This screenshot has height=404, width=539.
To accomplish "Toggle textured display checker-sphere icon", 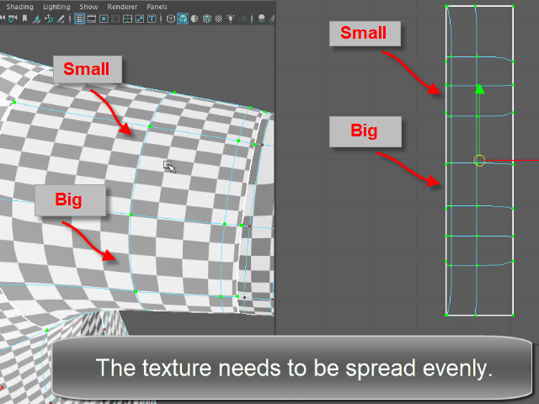I will pyautogui.click(x=219, y=18).
